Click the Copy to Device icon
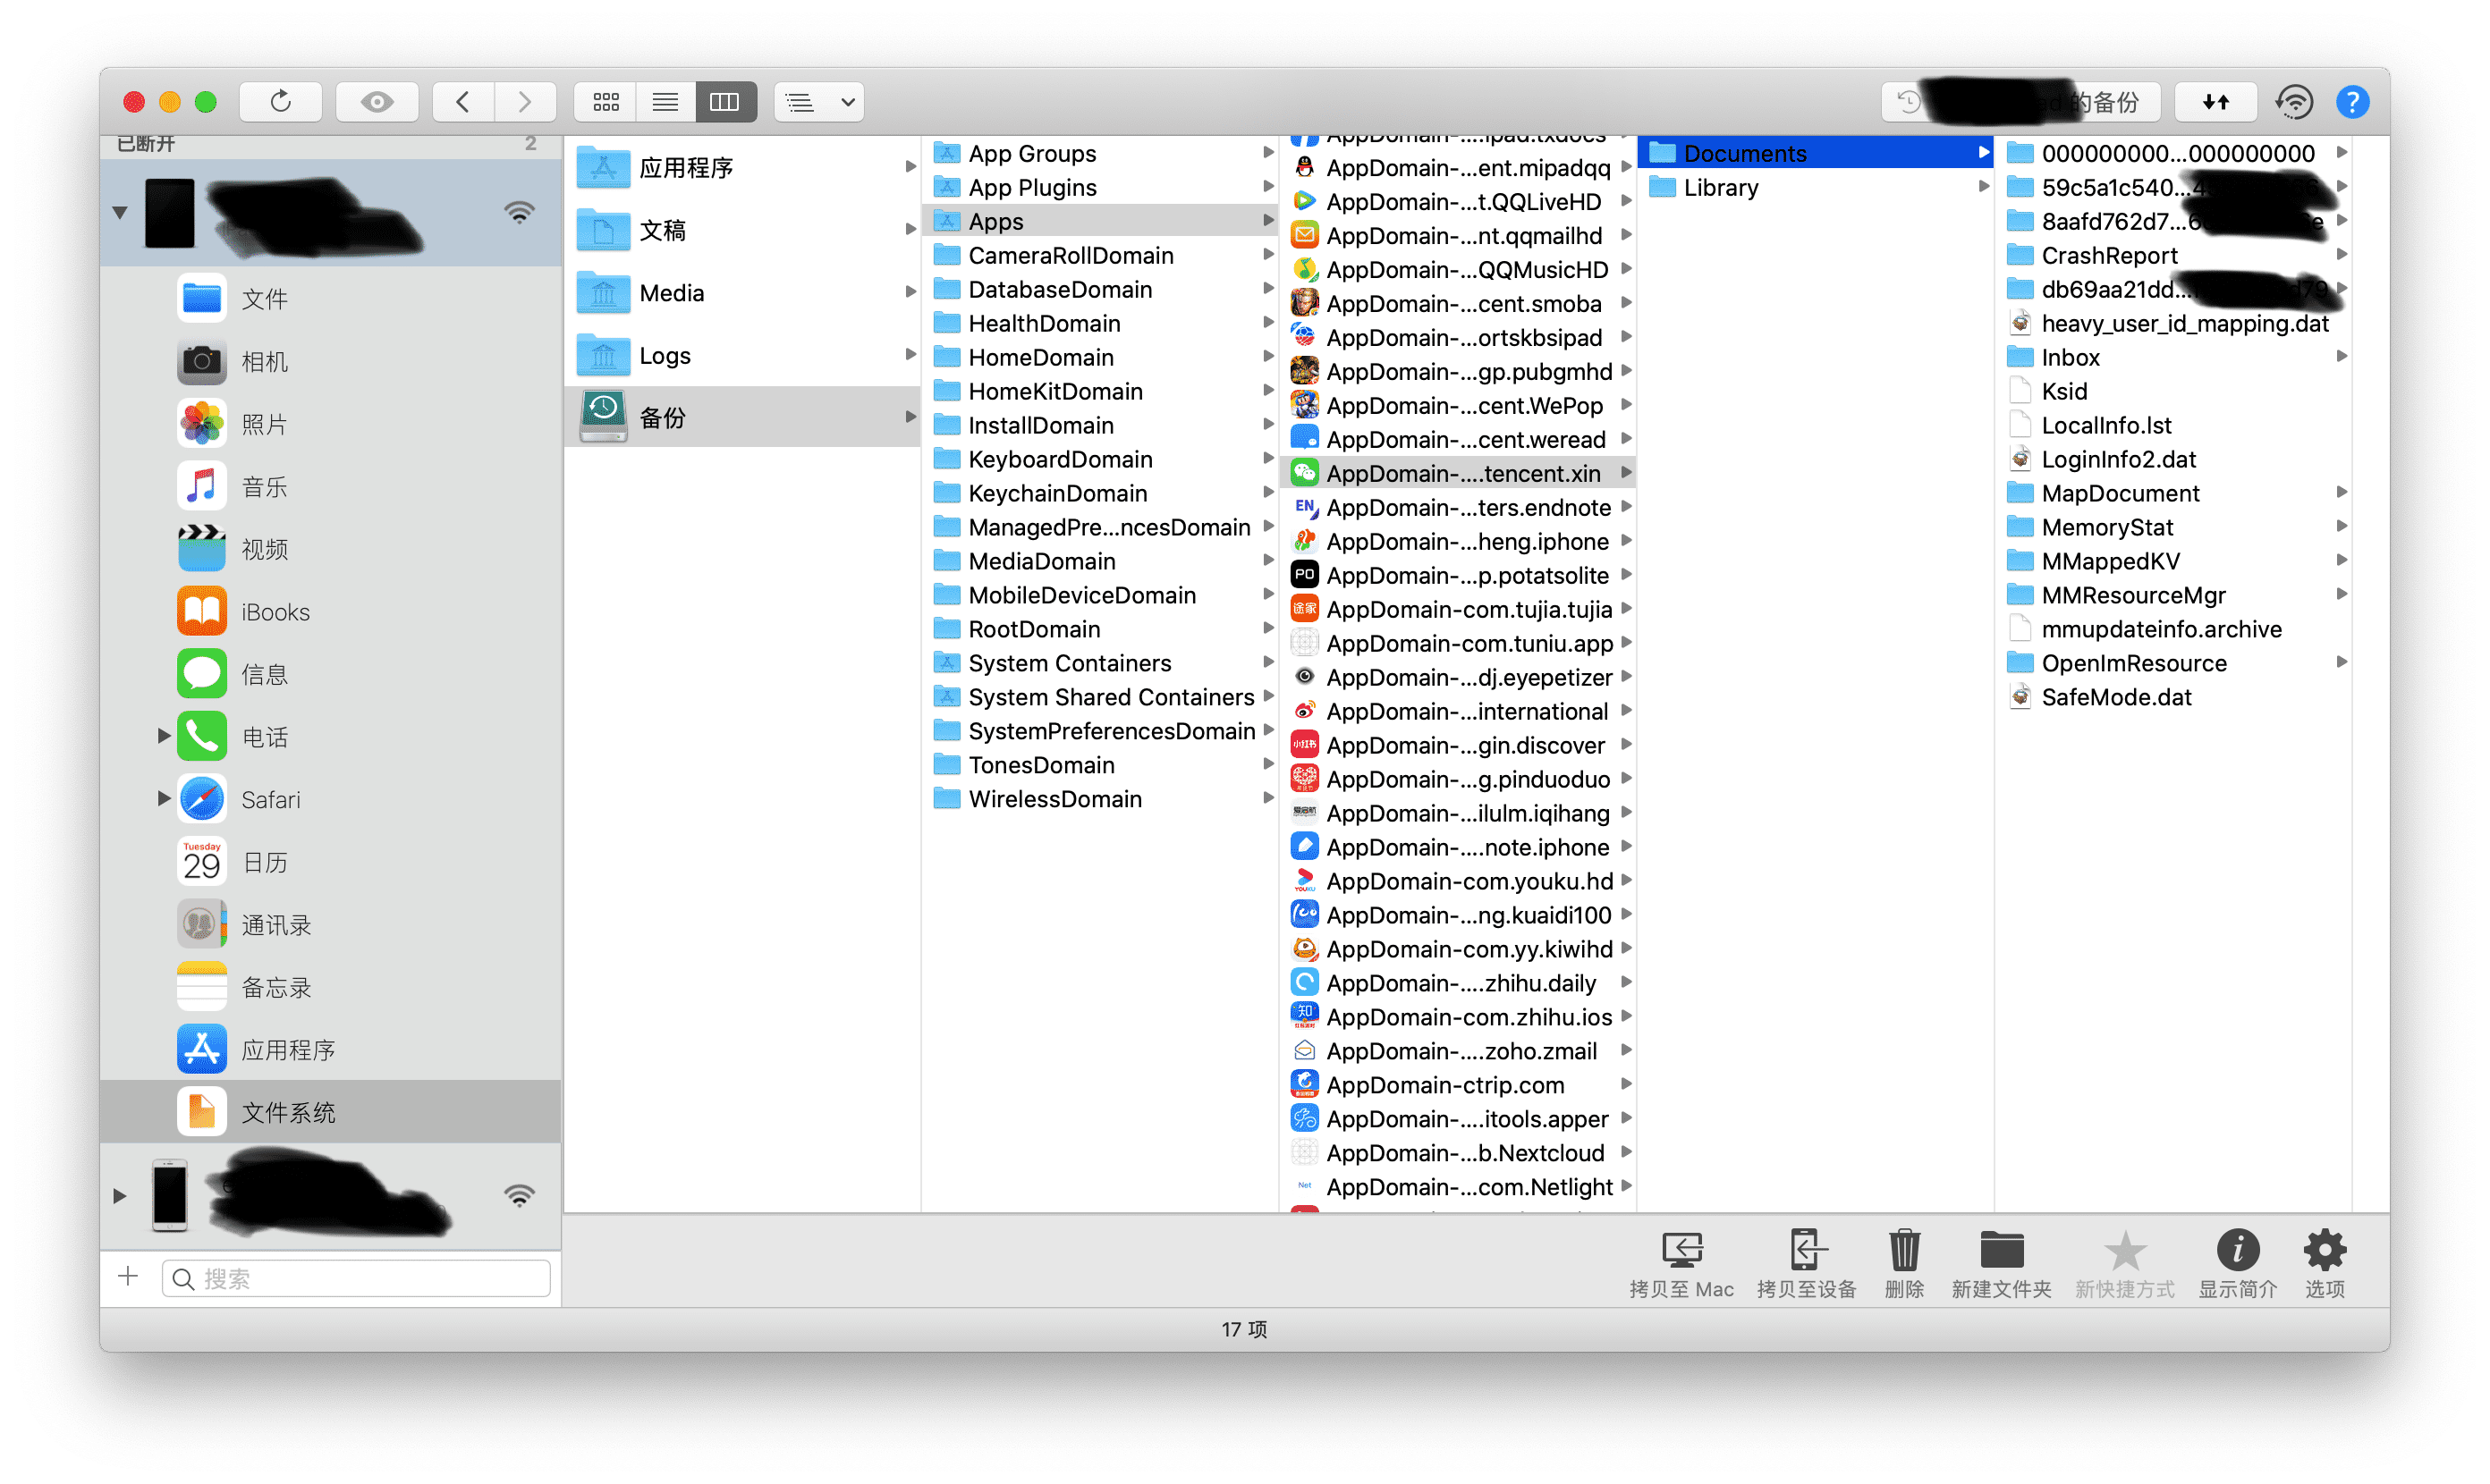Screen dimensions: 2490x1484 [x=1806, y=1250]
